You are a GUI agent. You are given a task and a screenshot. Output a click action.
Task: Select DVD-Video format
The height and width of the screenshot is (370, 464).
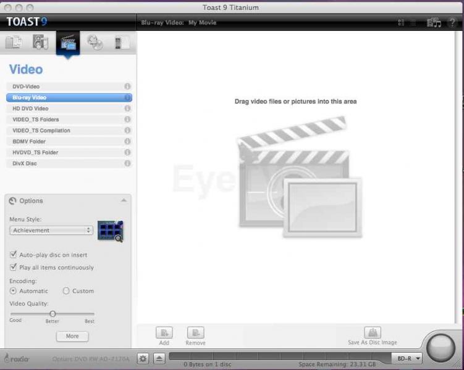69,86
